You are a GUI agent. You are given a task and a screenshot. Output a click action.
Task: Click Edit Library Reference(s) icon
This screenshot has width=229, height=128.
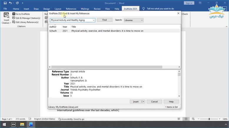[x=14, y=22]
